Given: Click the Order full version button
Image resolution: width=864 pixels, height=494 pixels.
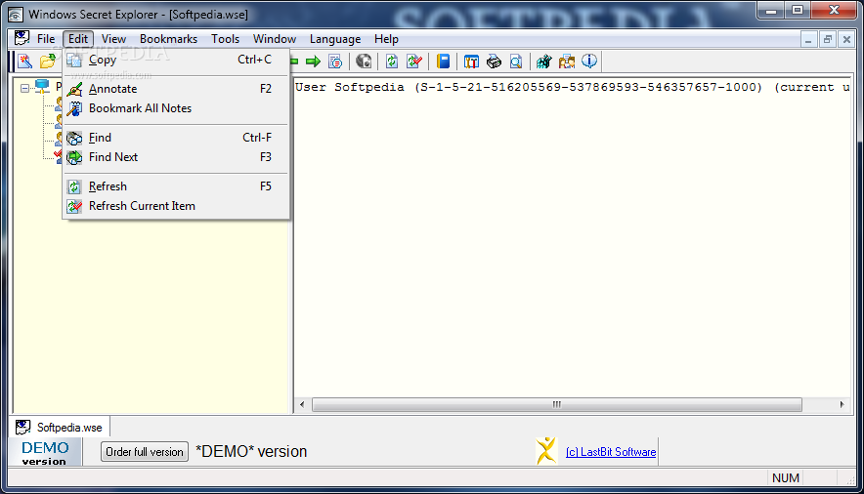Looking at the screenshot, I should click(145, 452).
